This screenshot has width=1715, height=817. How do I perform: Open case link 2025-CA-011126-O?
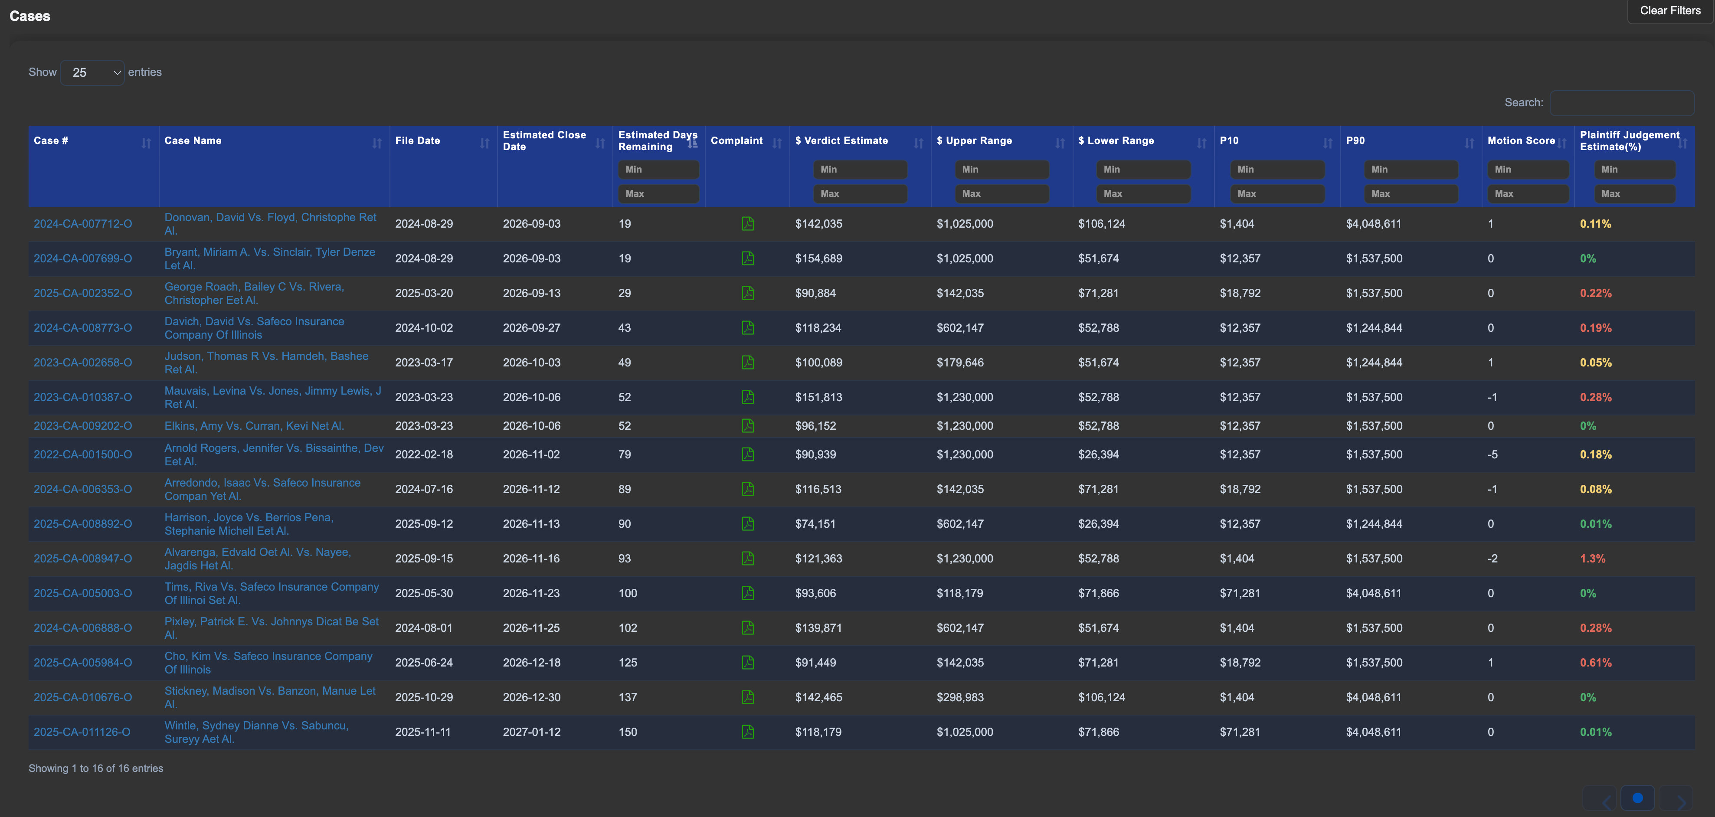tap(82, 732)
